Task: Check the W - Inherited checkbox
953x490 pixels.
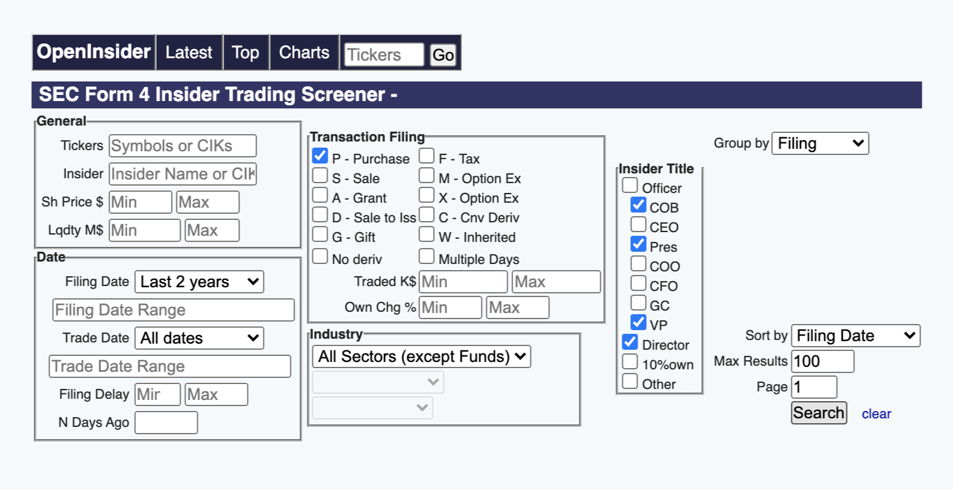Action: (x=427, y=234)
